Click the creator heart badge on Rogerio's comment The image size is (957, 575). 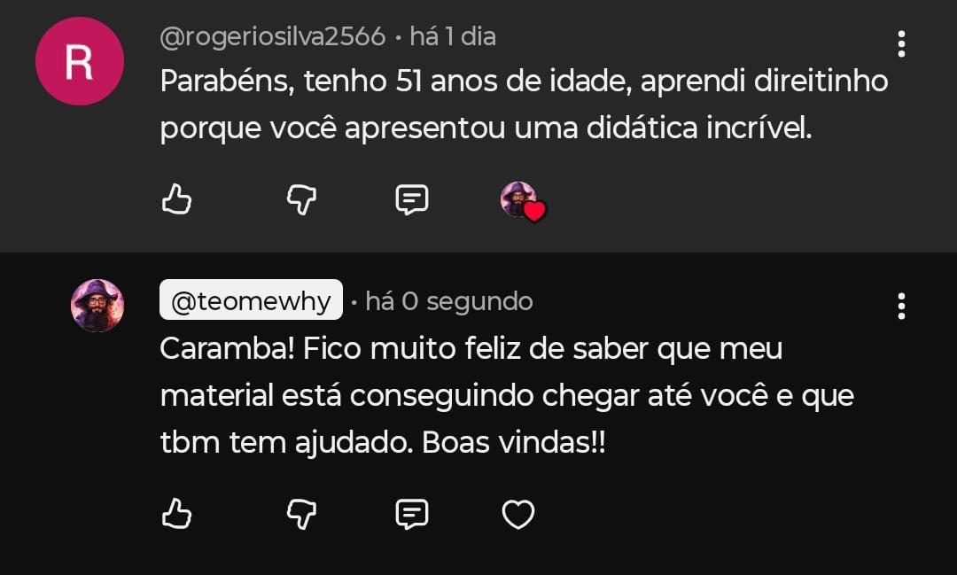[522, 201]
